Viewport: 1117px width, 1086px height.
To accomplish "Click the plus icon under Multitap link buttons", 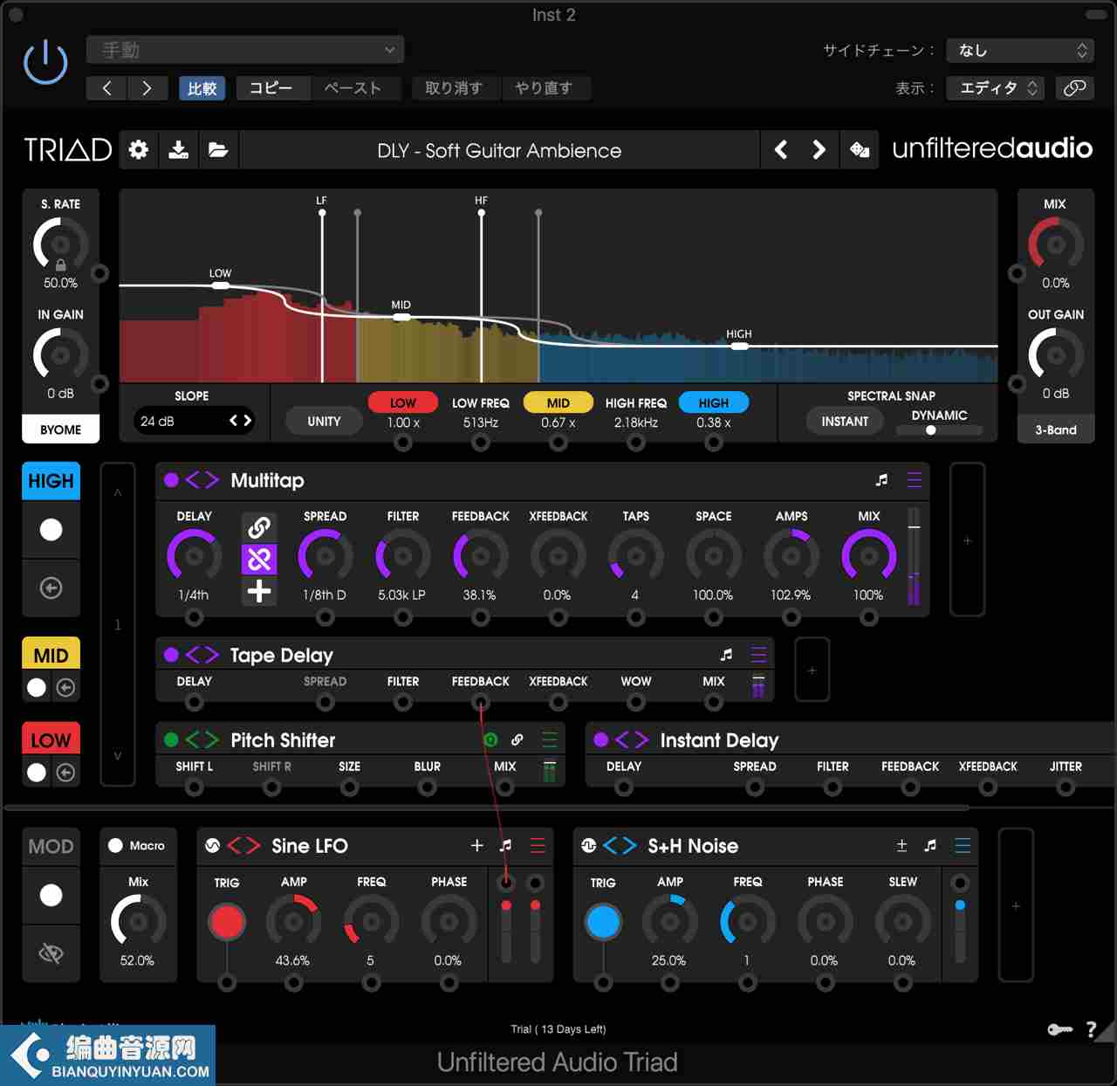I will (x=259, y=591).
